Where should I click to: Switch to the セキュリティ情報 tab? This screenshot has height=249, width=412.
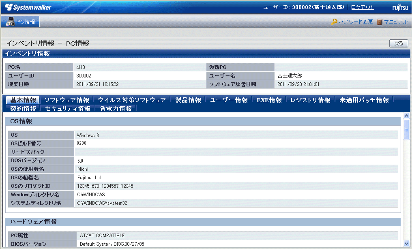pyautogui.click(x=68, y=109)
